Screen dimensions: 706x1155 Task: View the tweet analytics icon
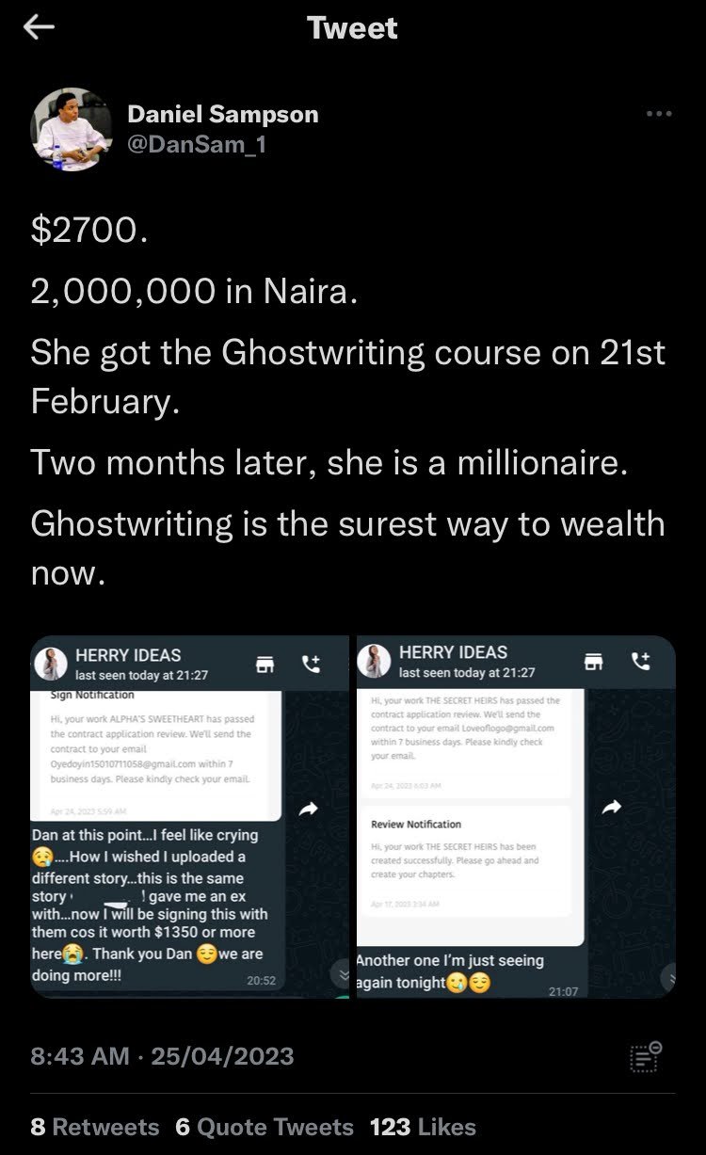(x=645, y=1056)
